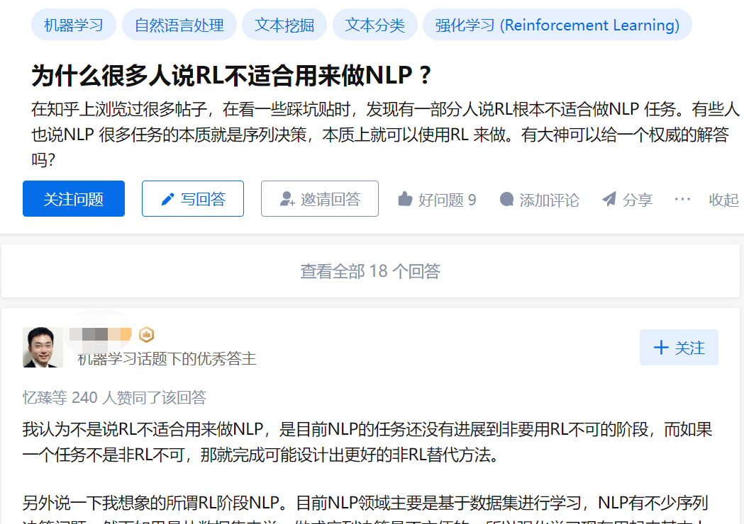
Task: Click the 邀请回答 invite button
Action: (320, 198)
